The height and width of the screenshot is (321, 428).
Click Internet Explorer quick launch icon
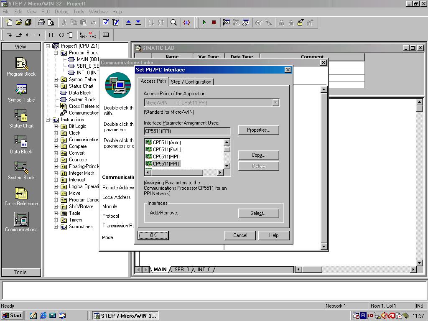point(43,316)
